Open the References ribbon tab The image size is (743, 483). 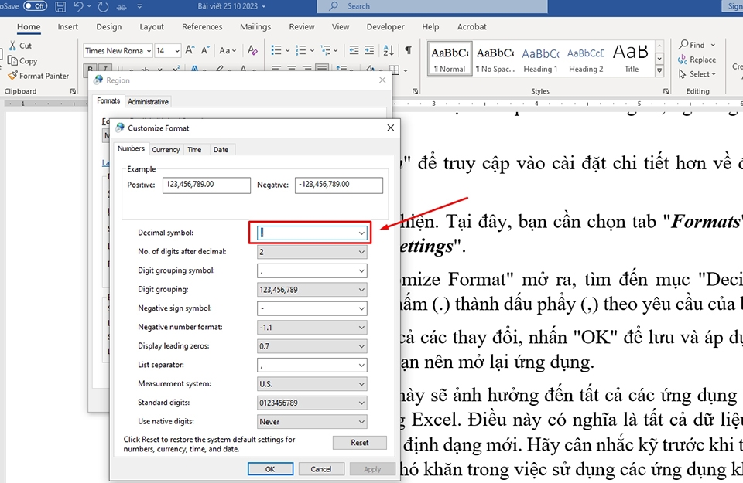tap(202, 27)
